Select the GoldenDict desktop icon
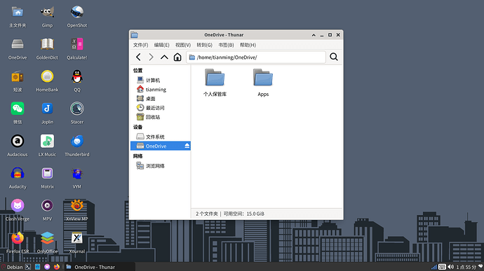 pos(47,49)
